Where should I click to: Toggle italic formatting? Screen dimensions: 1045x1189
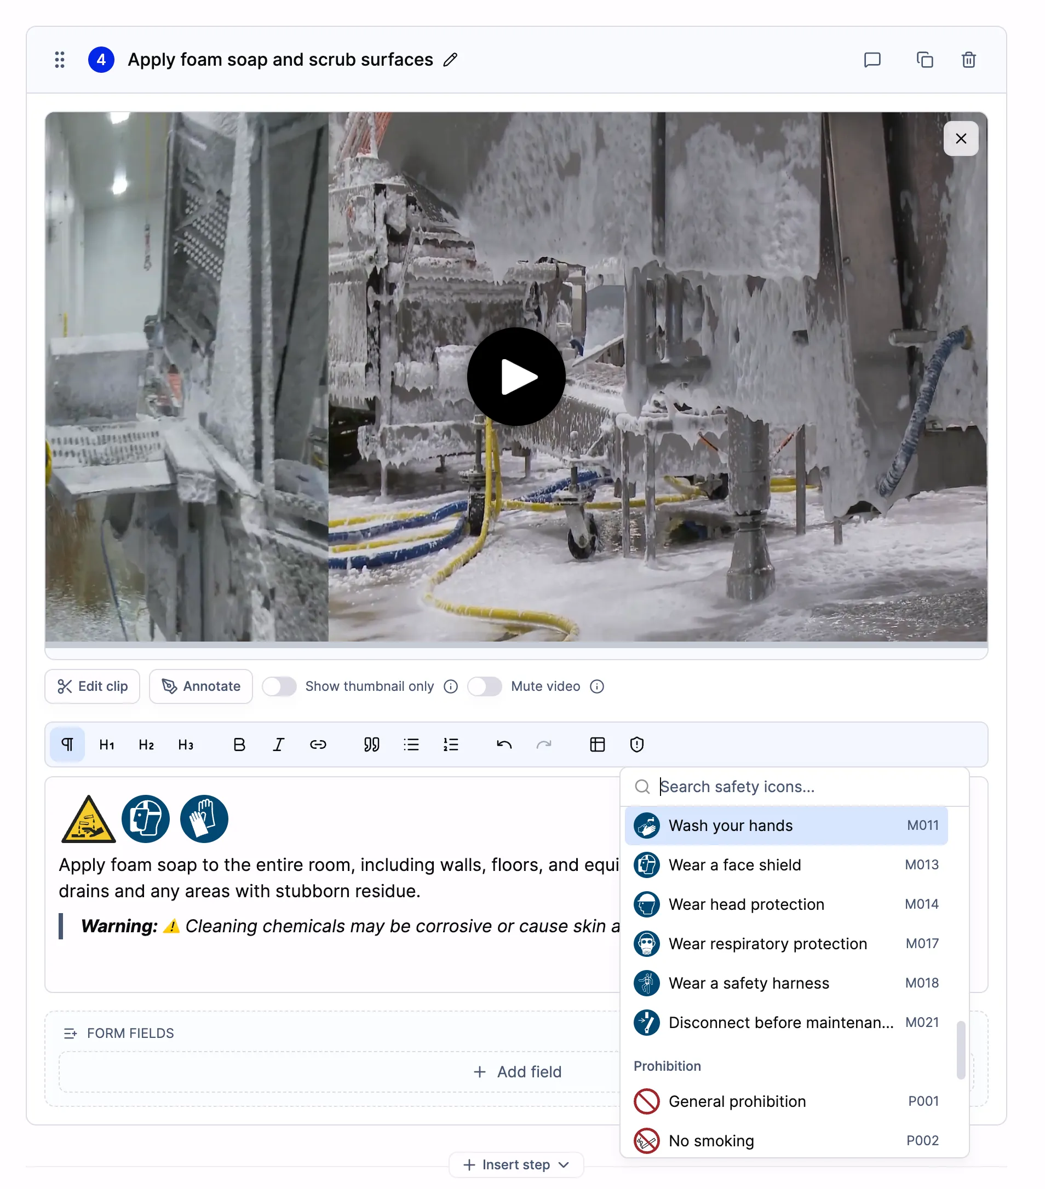tap(279, 744)
